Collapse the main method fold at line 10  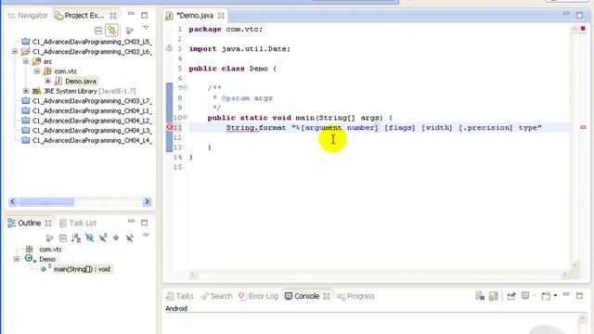tap(186, 117)
